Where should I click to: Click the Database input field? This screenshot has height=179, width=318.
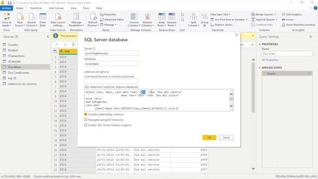[111, 64]
